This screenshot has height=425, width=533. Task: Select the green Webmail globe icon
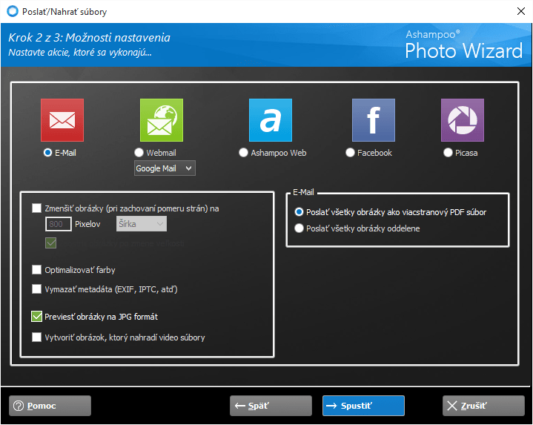pos(161,120)
